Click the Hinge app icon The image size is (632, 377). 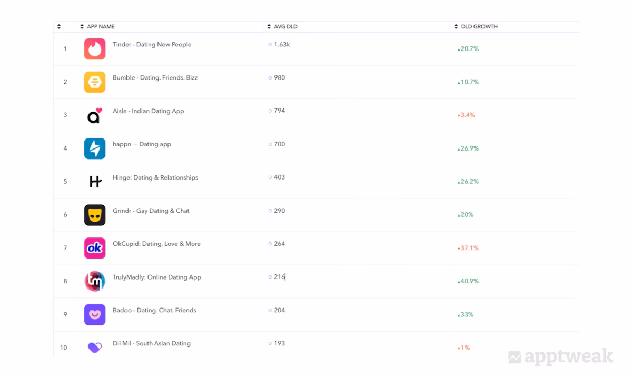tap(95, 182)
